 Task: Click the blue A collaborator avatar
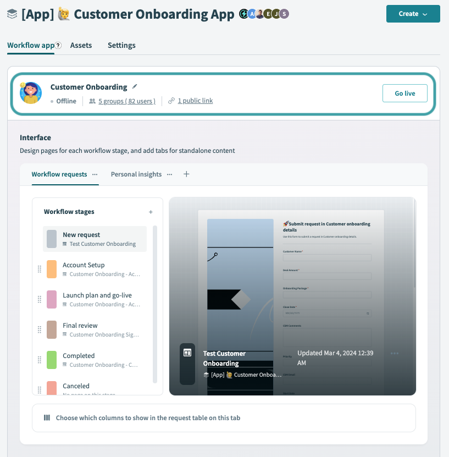[252, 14]
